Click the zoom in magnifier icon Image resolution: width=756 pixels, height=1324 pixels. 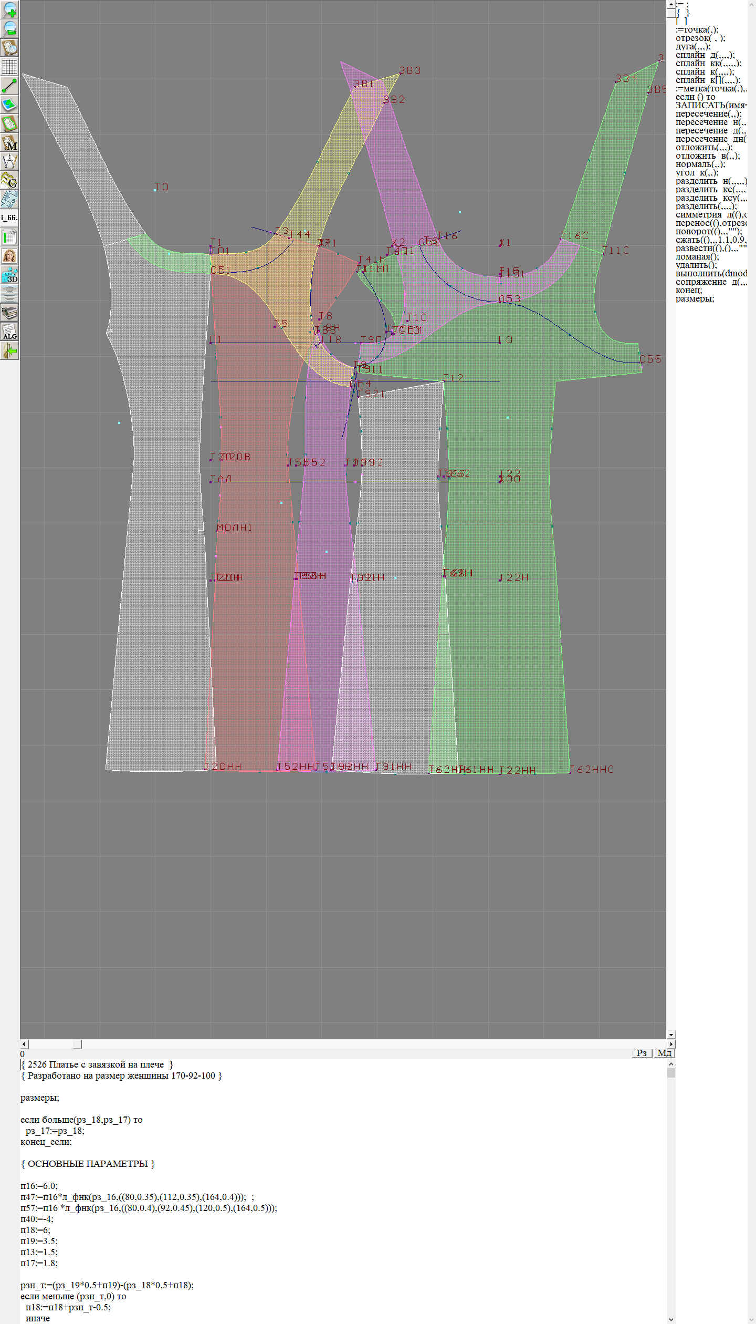click(x=9, y=9)
